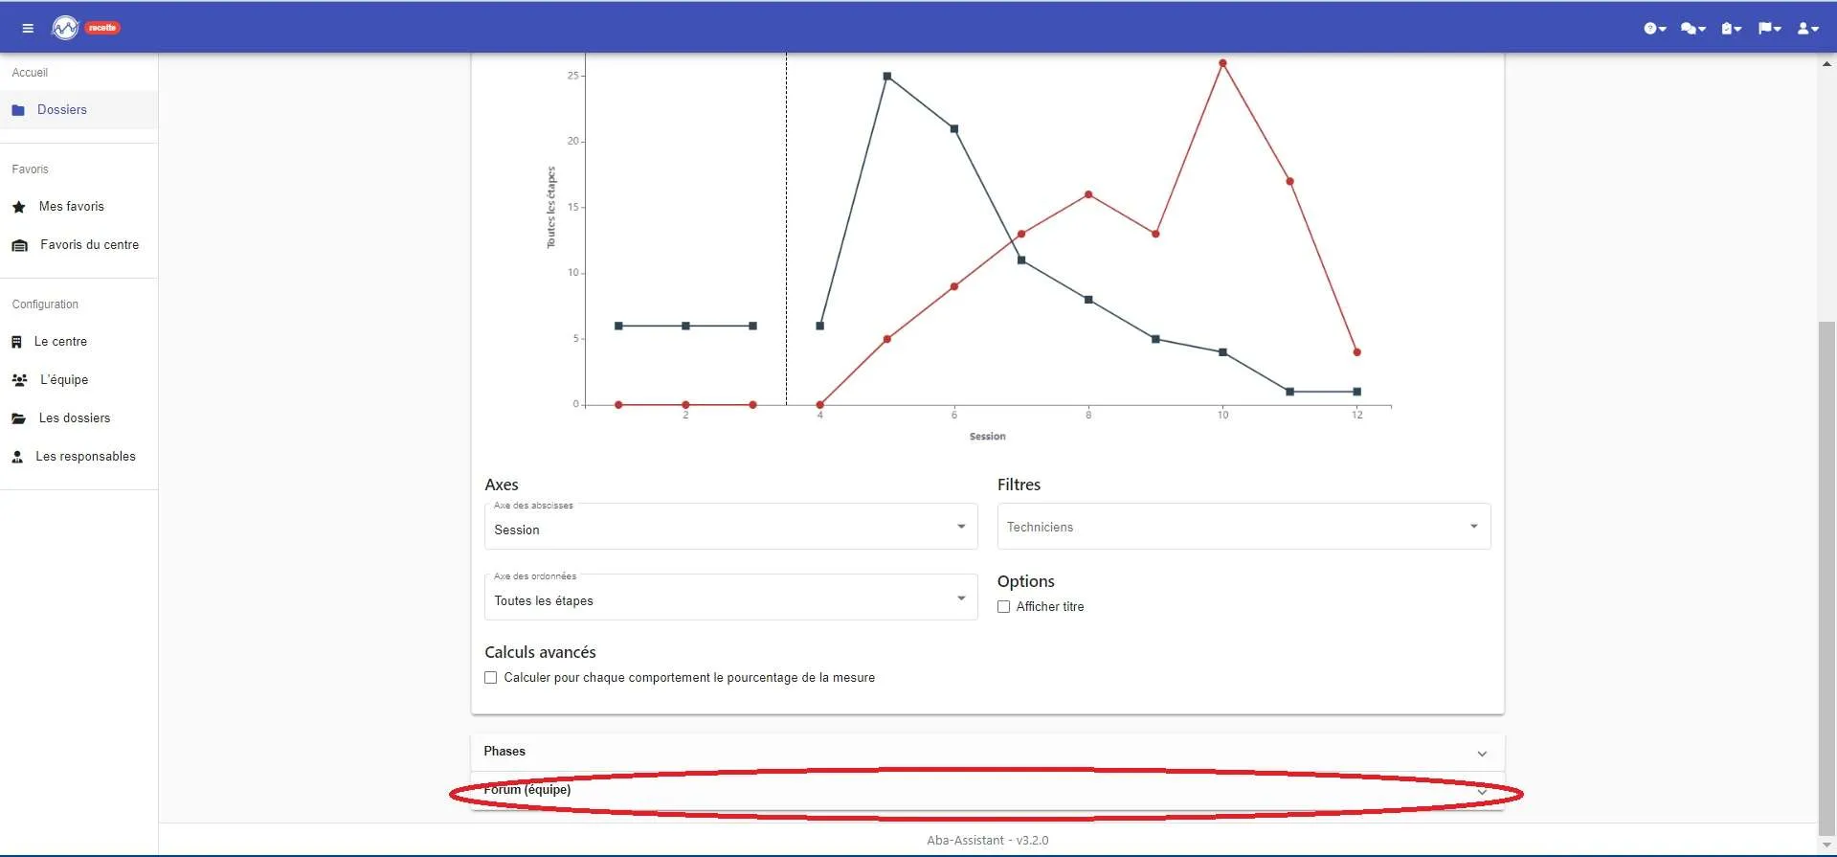
Task: Click the dark peak data point at session 5
Action: coord(887,77)
